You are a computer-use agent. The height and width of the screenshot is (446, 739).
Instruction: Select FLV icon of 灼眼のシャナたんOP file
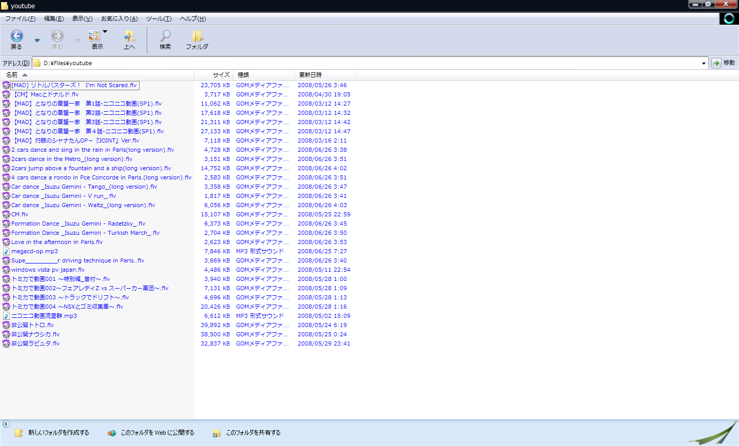(6, 140)
